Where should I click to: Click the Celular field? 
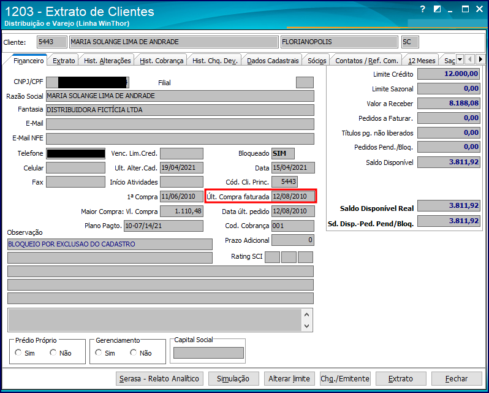(x=75, y=167)
